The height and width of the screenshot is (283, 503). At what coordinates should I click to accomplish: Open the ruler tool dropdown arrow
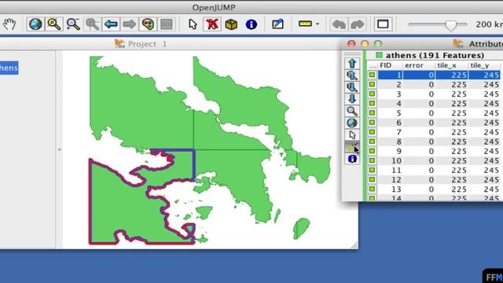click(x=318, y=24)
